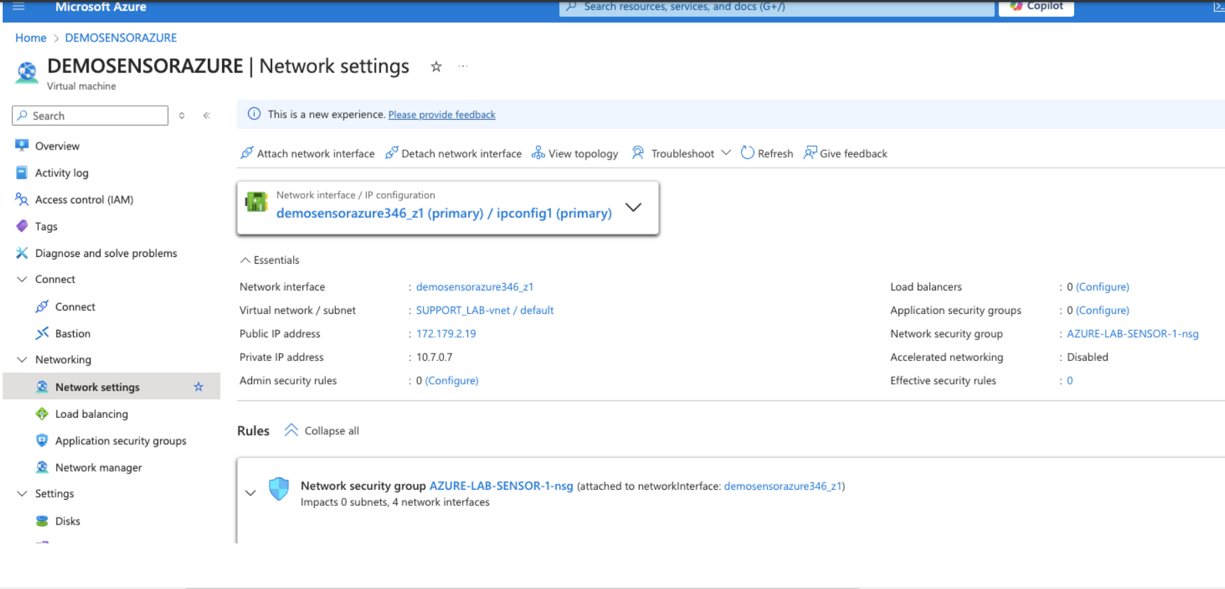This screenshot has width=1225, height=589.
Task: Click the Attach network interface icon
Action: tap(247, 153)
